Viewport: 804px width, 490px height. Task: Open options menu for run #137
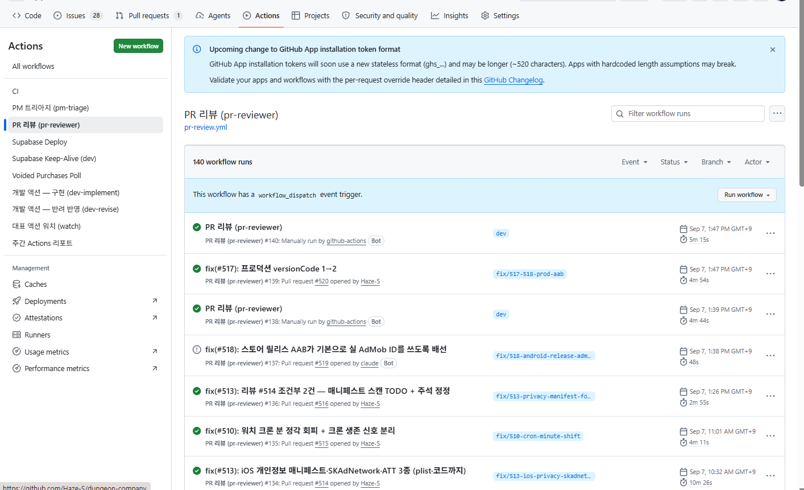(770, 356)
